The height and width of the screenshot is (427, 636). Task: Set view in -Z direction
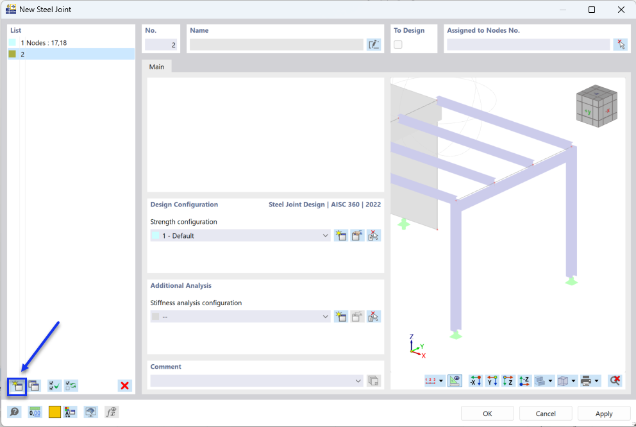click(x=524, y=381)
